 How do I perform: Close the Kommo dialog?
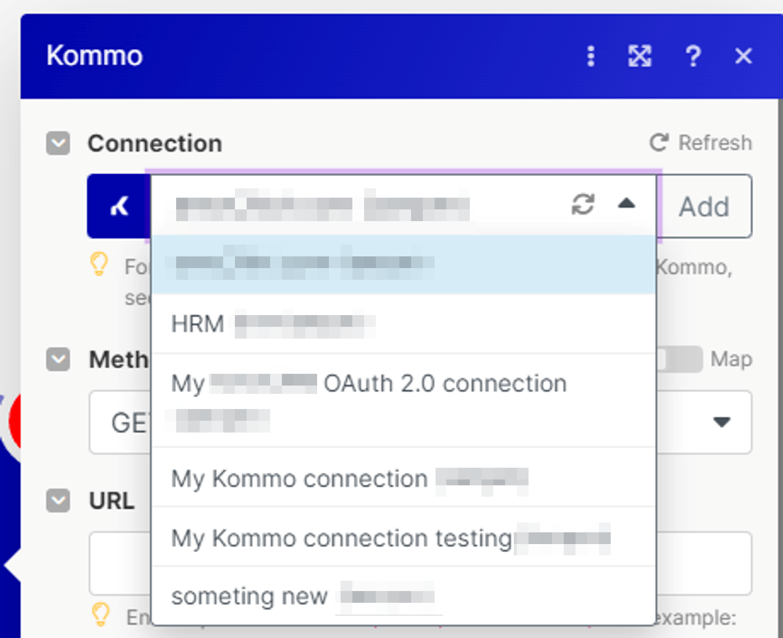coord(743,56)
